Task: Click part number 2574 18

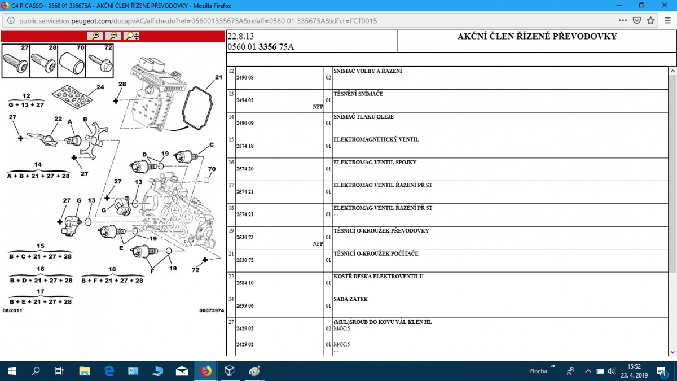Action: (x=245, y=146)
